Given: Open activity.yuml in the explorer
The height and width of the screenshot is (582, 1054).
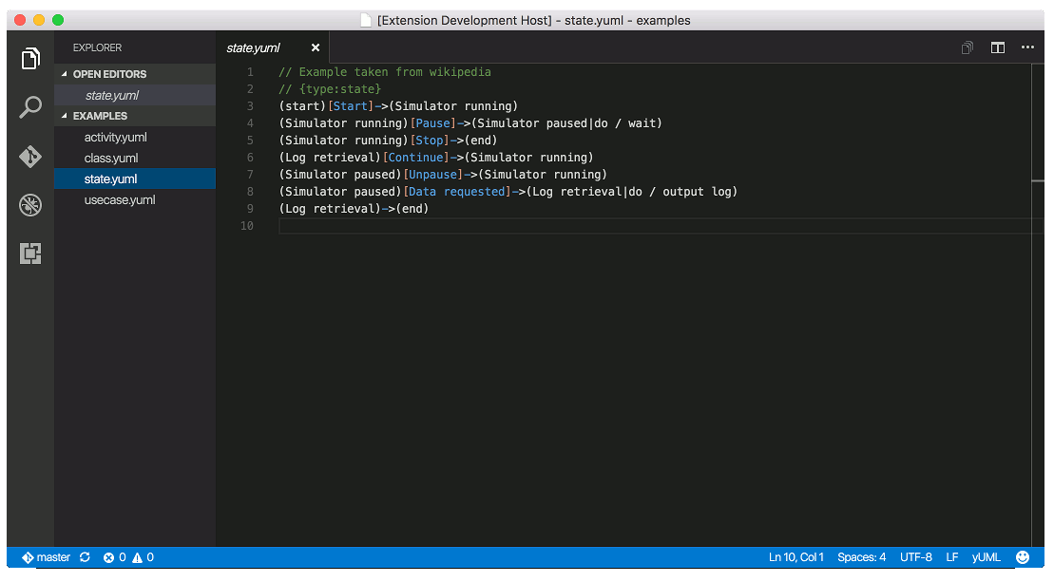Looking at the screenshot, I should point(134,137).
